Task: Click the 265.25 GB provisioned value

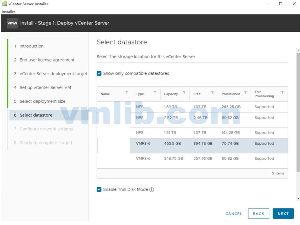Action: coord(231,107)
